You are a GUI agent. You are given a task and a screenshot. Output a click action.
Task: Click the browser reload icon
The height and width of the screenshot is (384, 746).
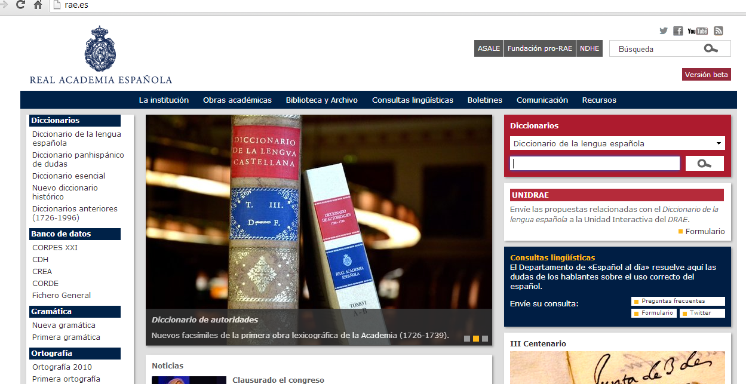[20, 5]
